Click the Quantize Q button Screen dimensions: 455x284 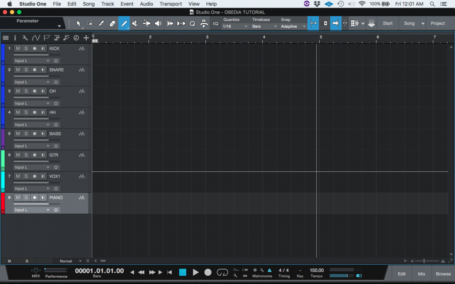pyautogui.click(x=192, y=23)
